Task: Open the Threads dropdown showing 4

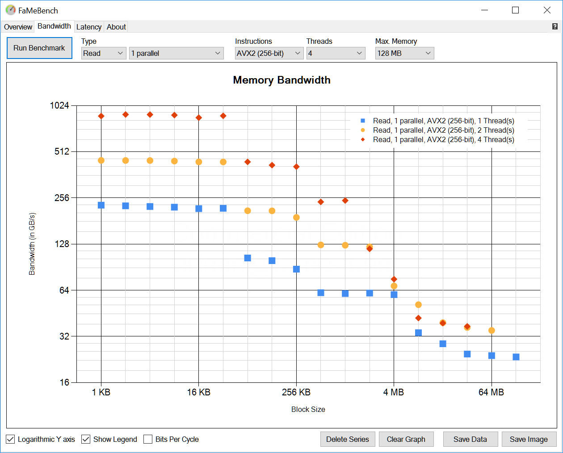Action: tap(336, 53)
